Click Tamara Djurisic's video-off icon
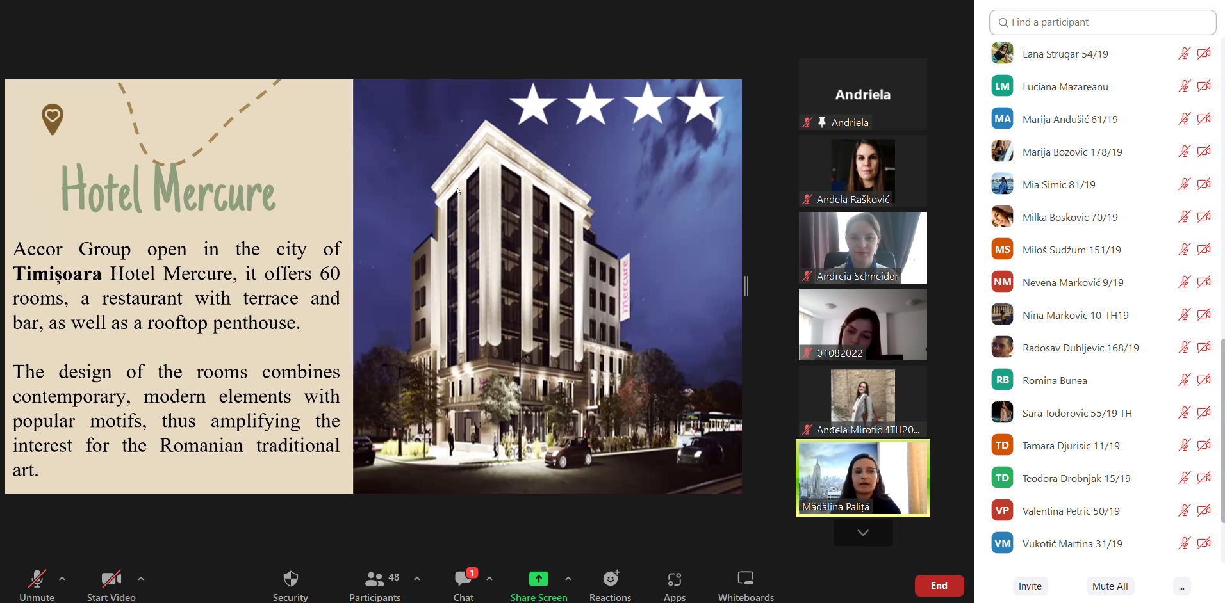This screenshot has height=603, width=1225. pyautogui.click(x=1204, y=446)
